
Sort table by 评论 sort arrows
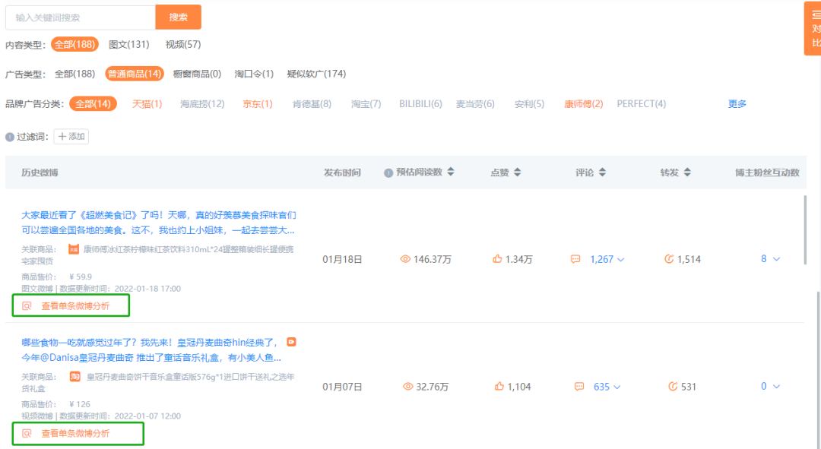[x=602, y=172]
